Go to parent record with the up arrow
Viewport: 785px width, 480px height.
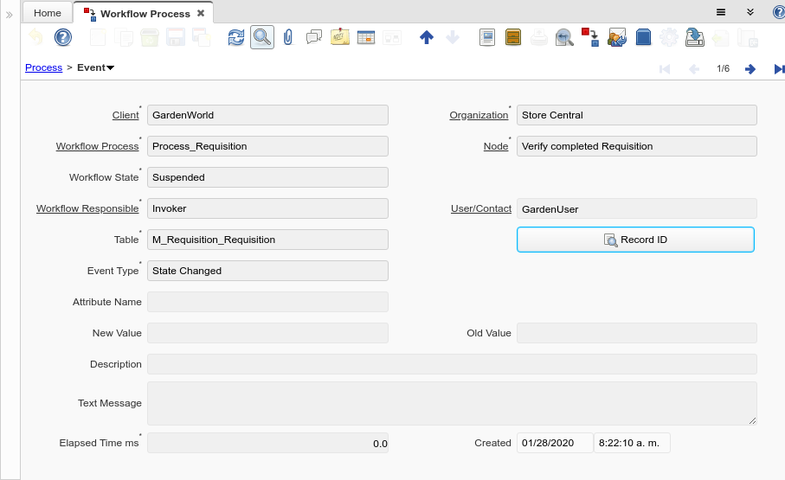(x=426, y=37)
